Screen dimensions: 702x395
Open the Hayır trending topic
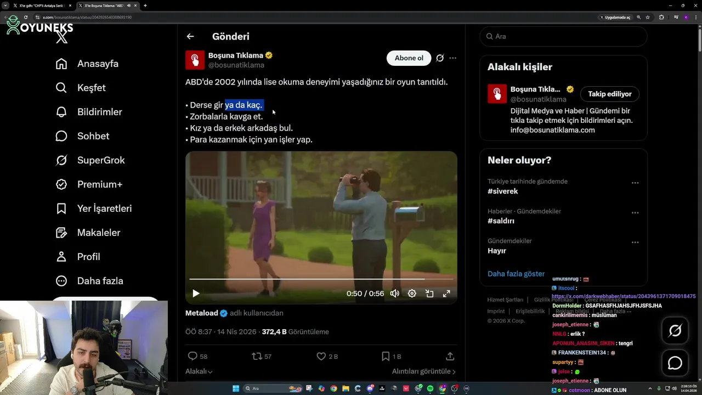point(497,251)
